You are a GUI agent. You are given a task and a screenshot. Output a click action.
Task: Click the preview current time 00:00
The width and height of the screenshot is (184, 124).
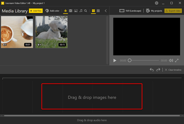pos(123,60)
